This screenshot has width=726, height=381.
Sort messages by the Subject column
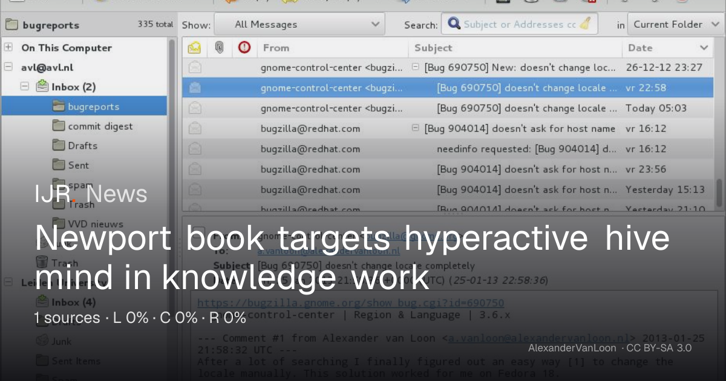pos(515,48)
